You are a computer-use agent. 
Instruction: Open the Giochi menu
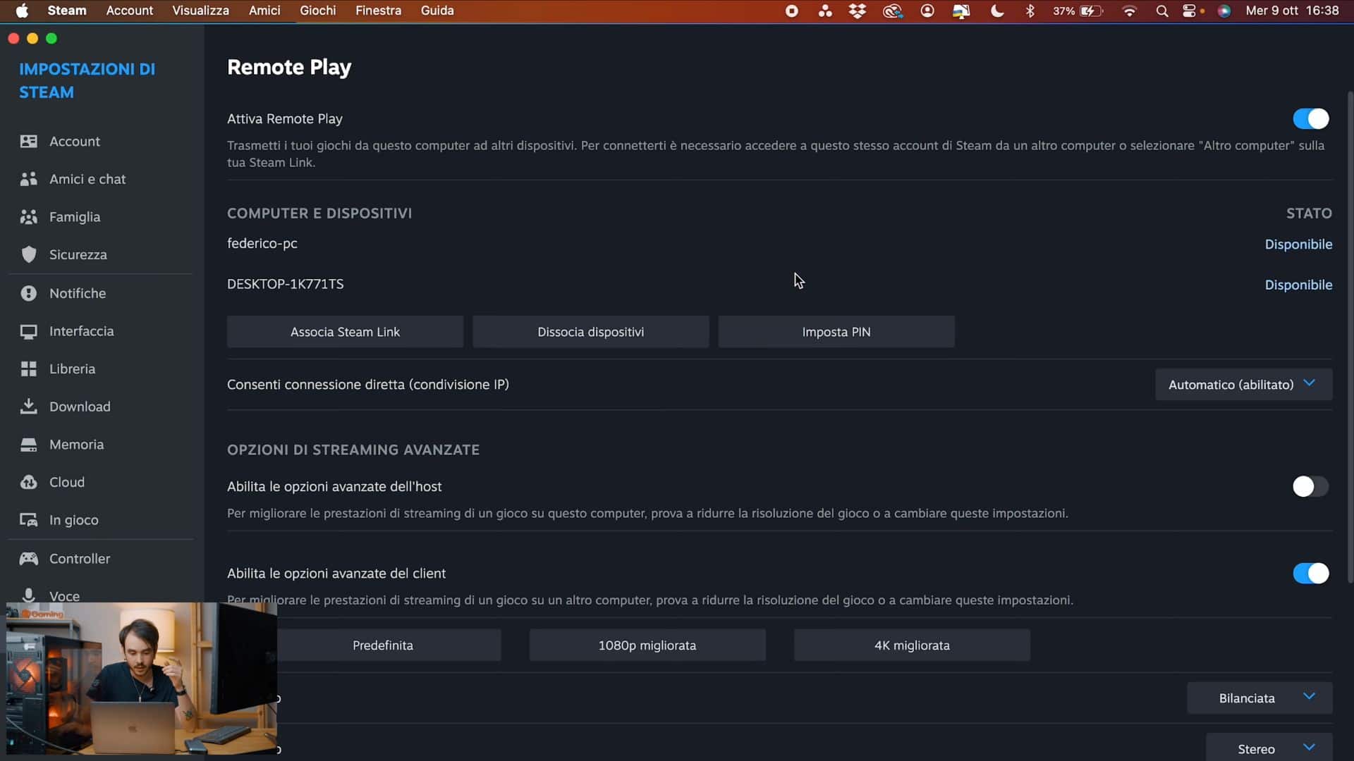point(317,11)
